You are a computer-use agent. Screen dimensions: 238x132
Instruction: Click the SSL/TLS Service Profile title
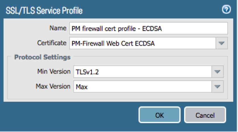(x=44, y=11)
